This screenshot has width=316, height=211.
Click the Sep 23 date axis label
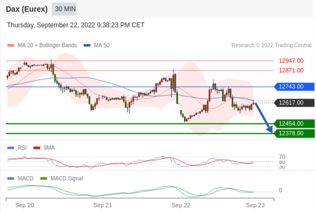point(255,205)
